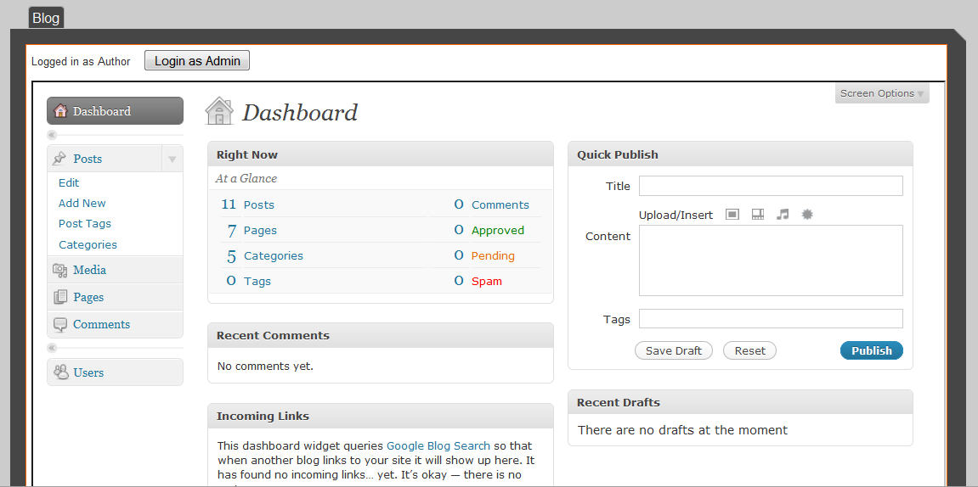Click Login as Admin button

point(197,60)
